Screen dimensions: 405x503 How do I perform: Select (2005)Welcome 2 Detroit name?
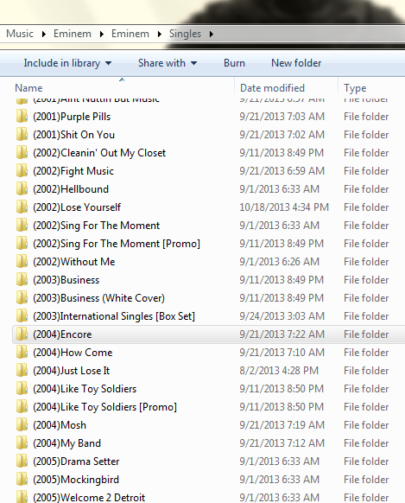[89, 497]
